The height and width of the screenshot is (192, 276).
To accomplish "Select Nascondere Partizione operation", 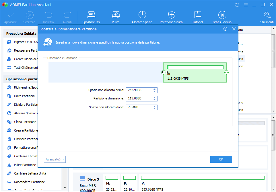I will pyautogui.click(x=26, y=182).
